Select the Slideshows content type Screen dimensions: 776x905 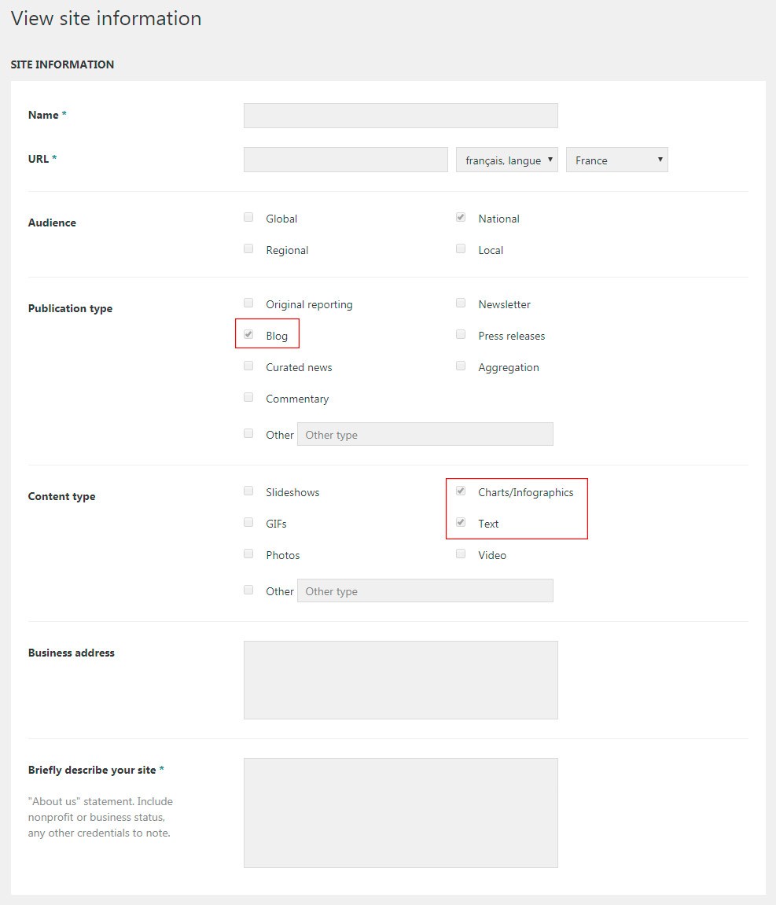click(x=248, y=491)
